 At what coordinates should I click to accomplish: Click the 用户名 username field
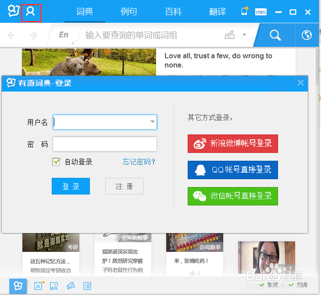pos(105,122)
